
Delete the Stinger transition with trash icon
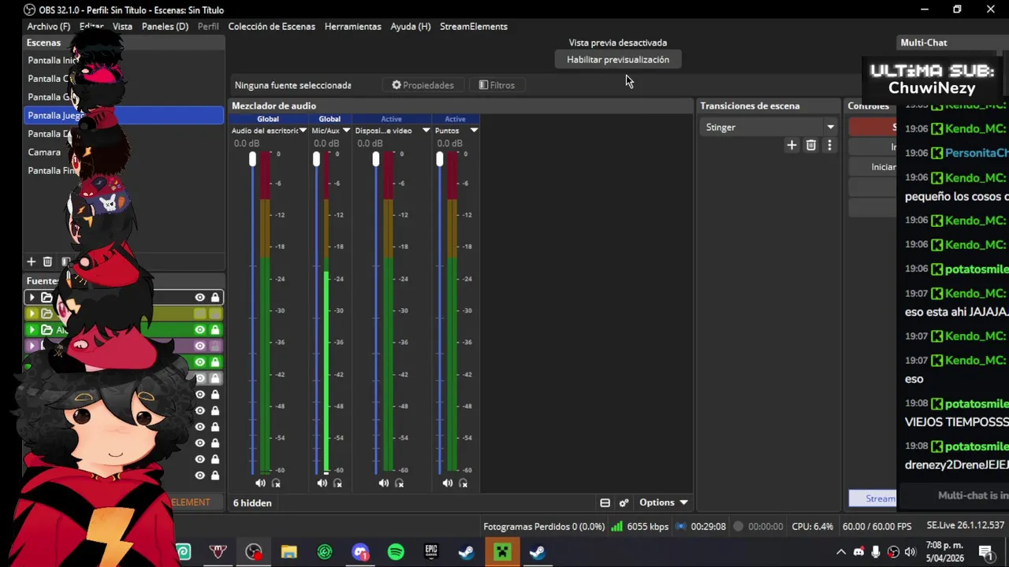click(810, 145)
